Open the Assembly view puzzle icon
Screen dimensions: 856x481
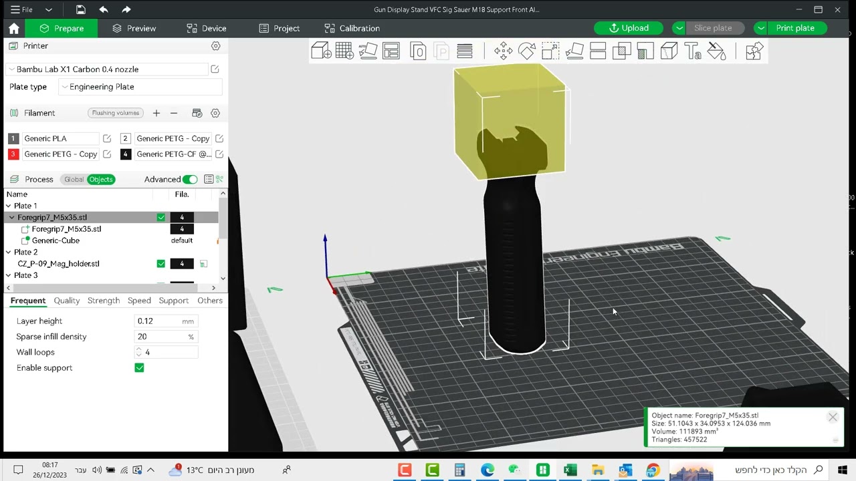[x=754, y=51]
